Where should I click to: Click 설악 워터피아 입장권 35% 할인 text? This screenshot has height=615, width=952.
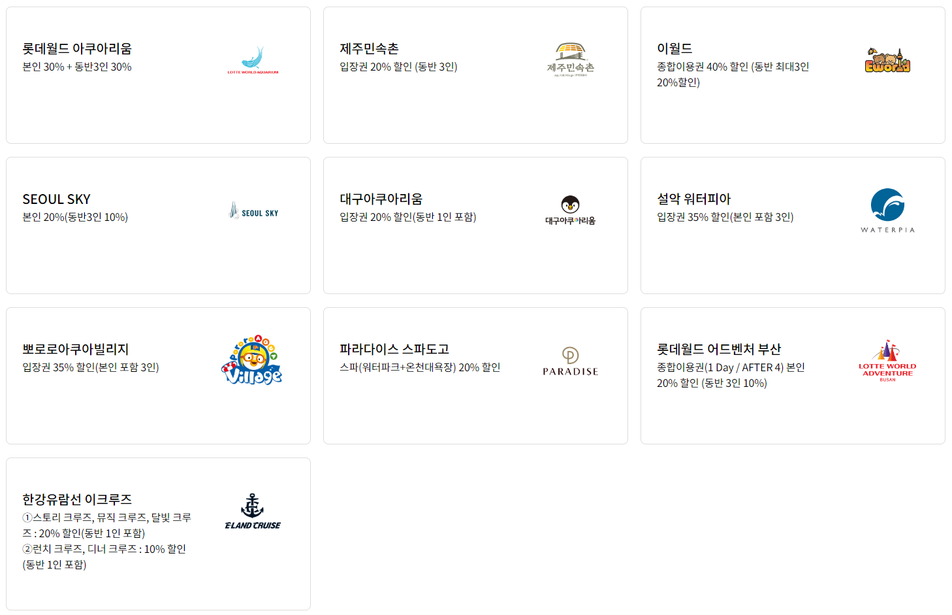725,217
